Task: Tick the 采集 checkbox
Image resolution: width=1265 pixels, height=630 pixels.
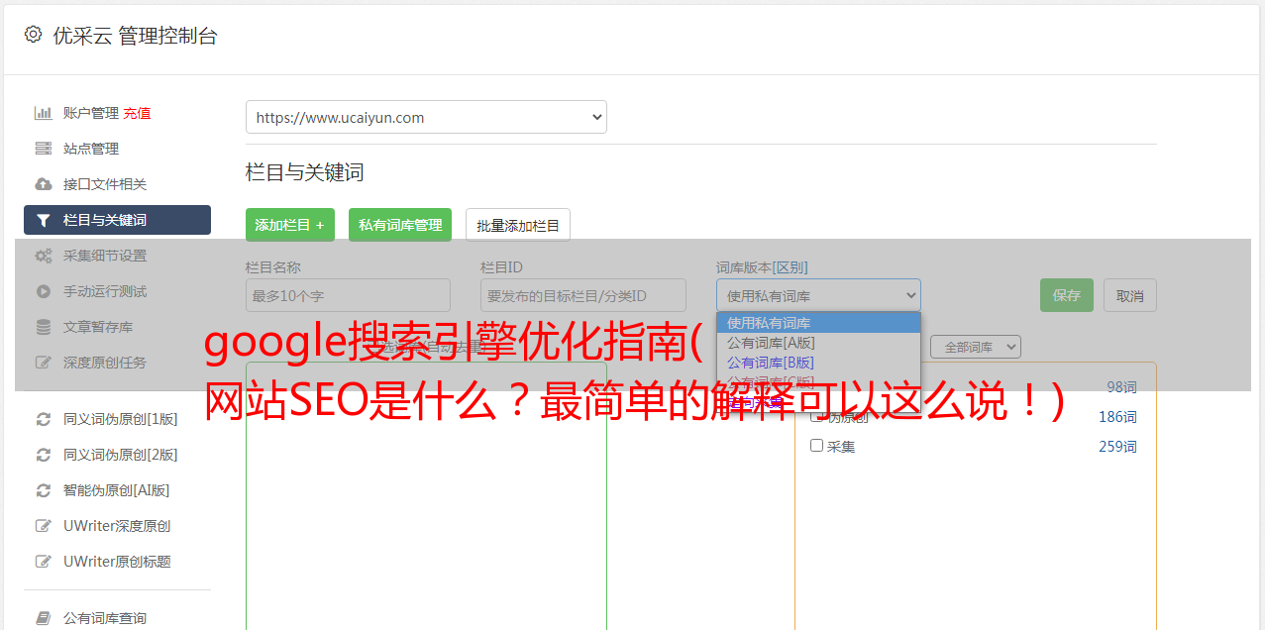Action: [x=817, y=446]
